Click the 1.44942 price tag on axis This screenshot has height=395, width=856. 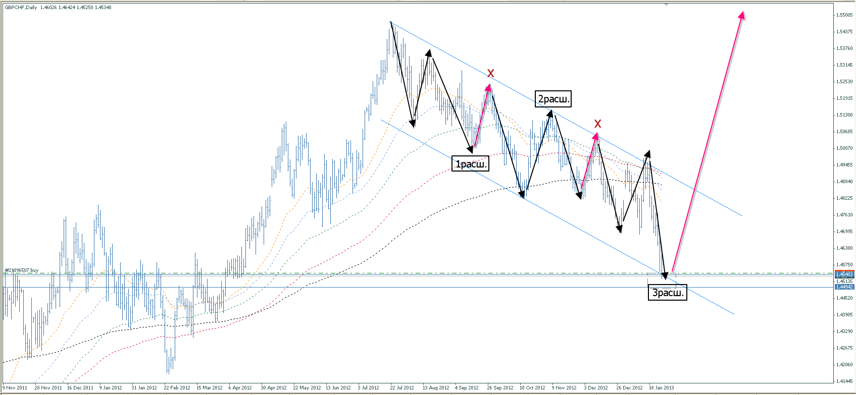[844, 287]
